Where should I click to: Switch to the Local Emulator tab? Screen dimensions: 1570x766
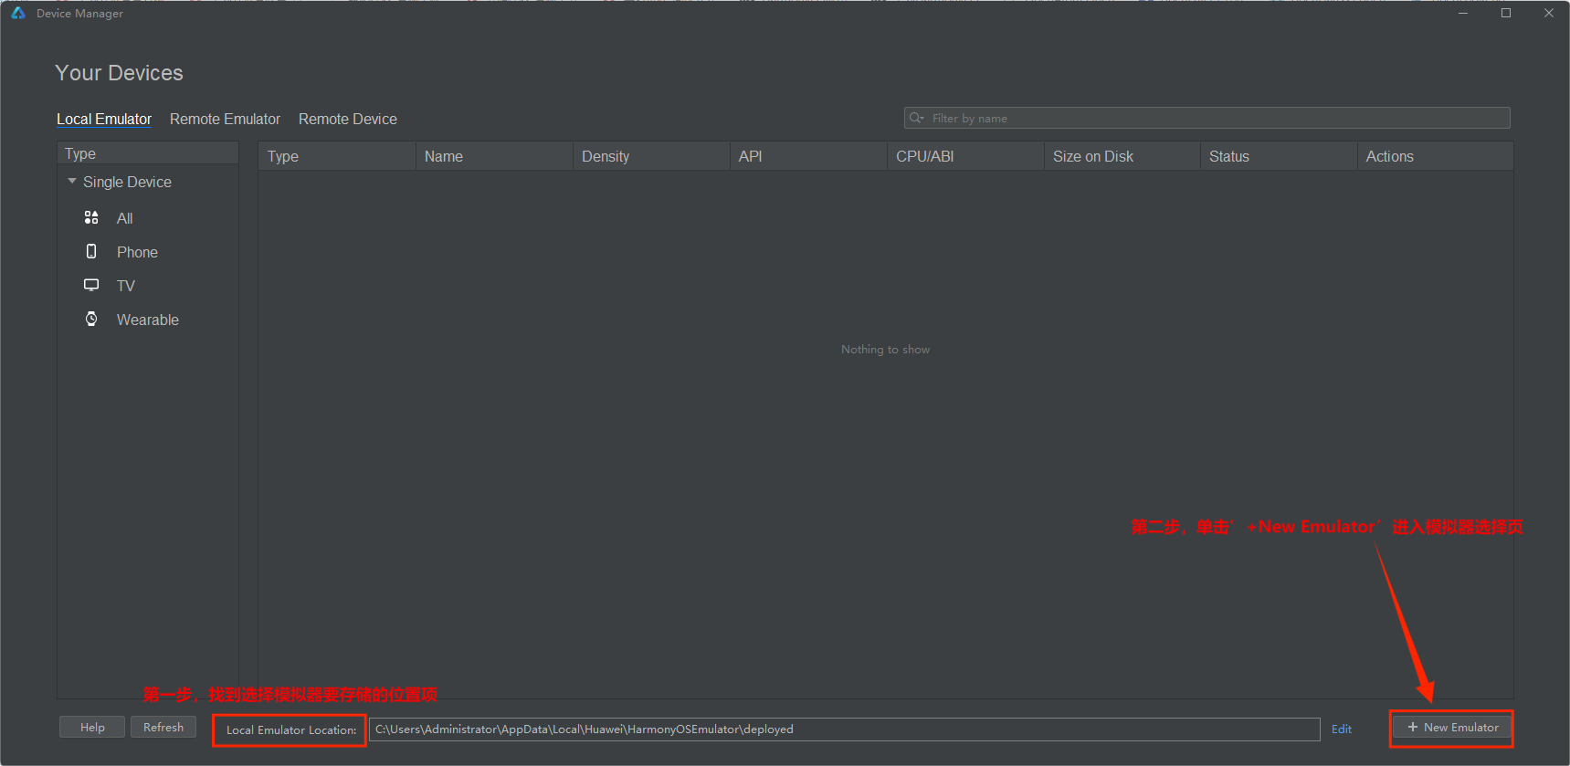point(104,119)
